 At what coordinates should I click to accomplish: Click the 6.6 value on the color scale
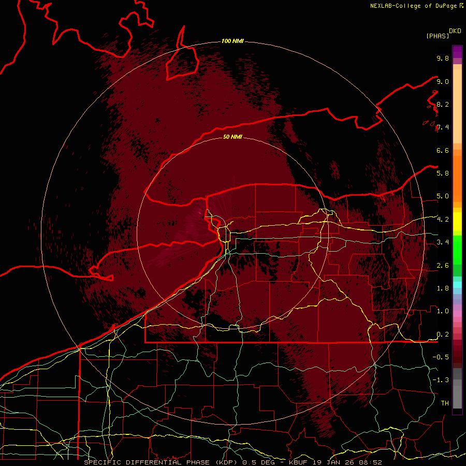[443, 151]
